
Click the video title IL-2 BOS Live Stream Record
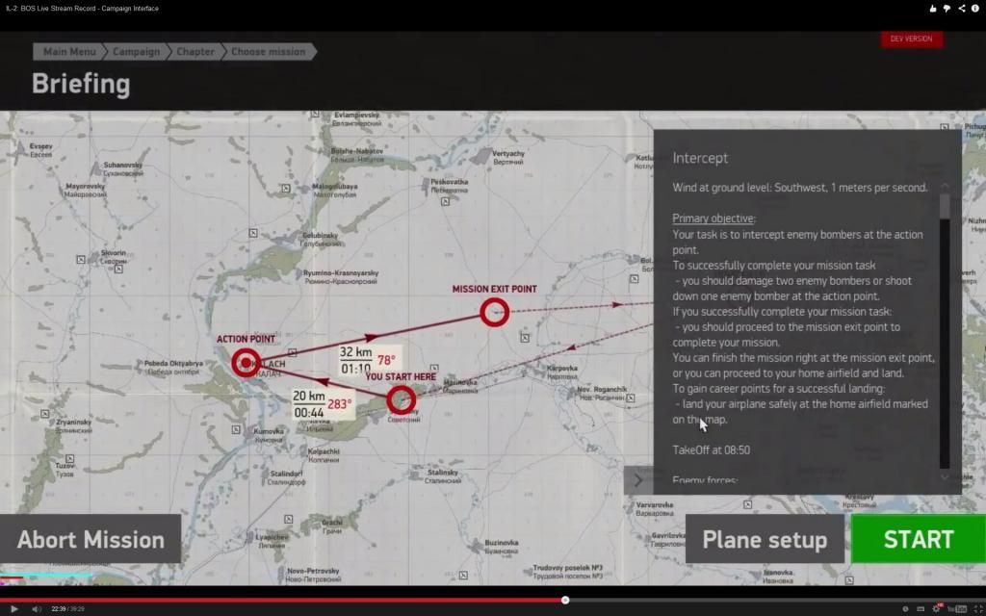point(83,8)
